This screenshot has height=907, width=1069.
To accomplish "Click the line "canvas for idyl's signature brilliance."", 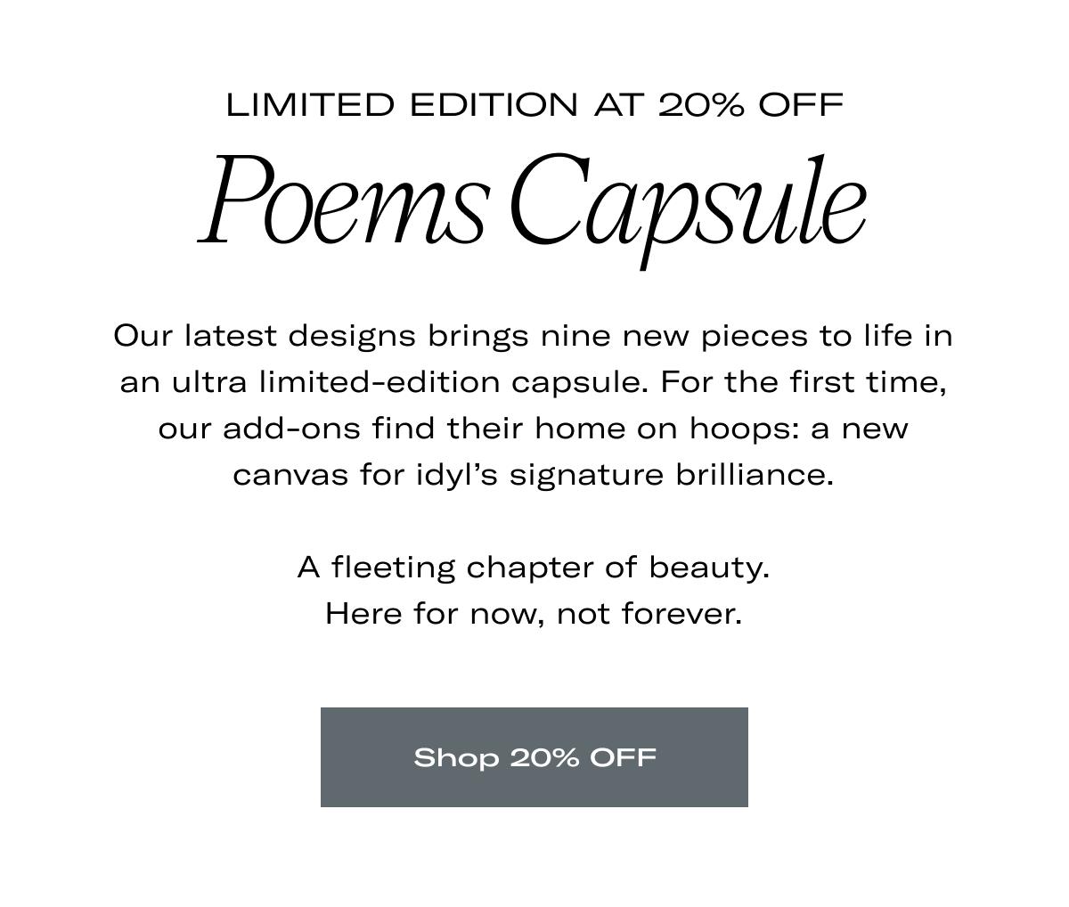I will click(533, 475).
